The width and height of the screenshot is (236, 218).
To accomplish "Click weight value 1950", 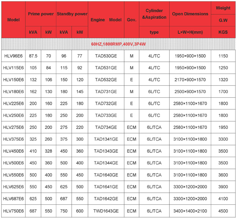I will click(x=223, y=127).
